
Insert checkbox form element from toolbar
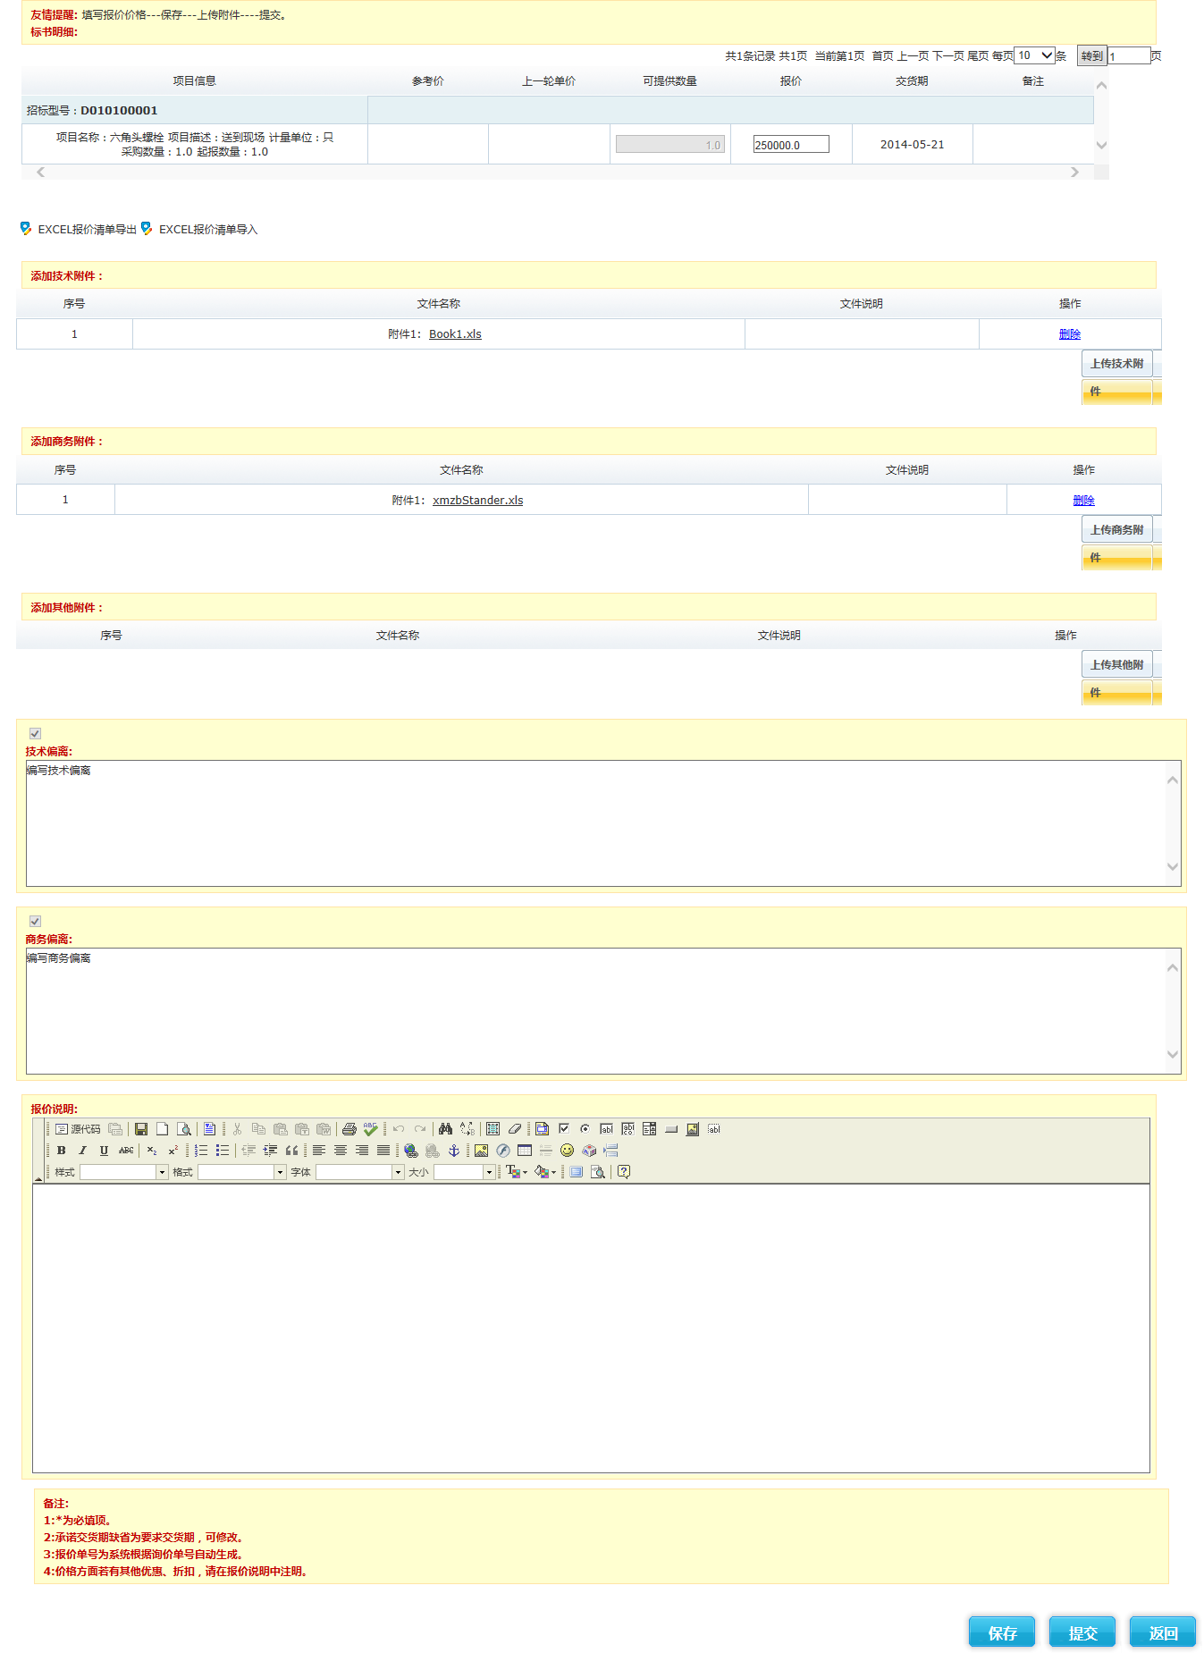click(x=564, y=1129)
